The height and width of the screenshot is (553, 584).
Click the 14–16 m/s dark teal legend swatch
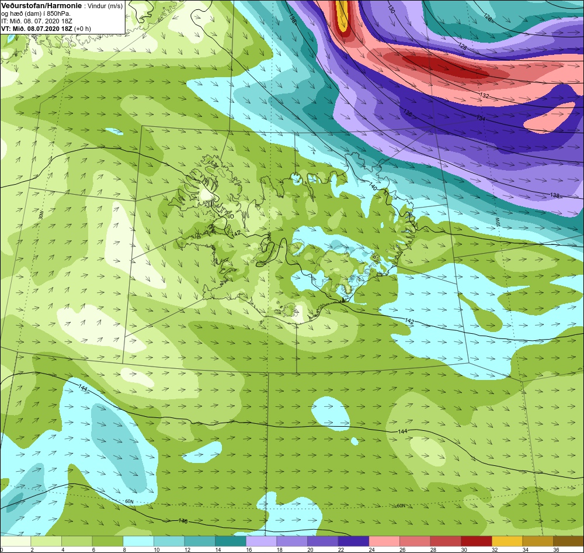pos(231,541)
